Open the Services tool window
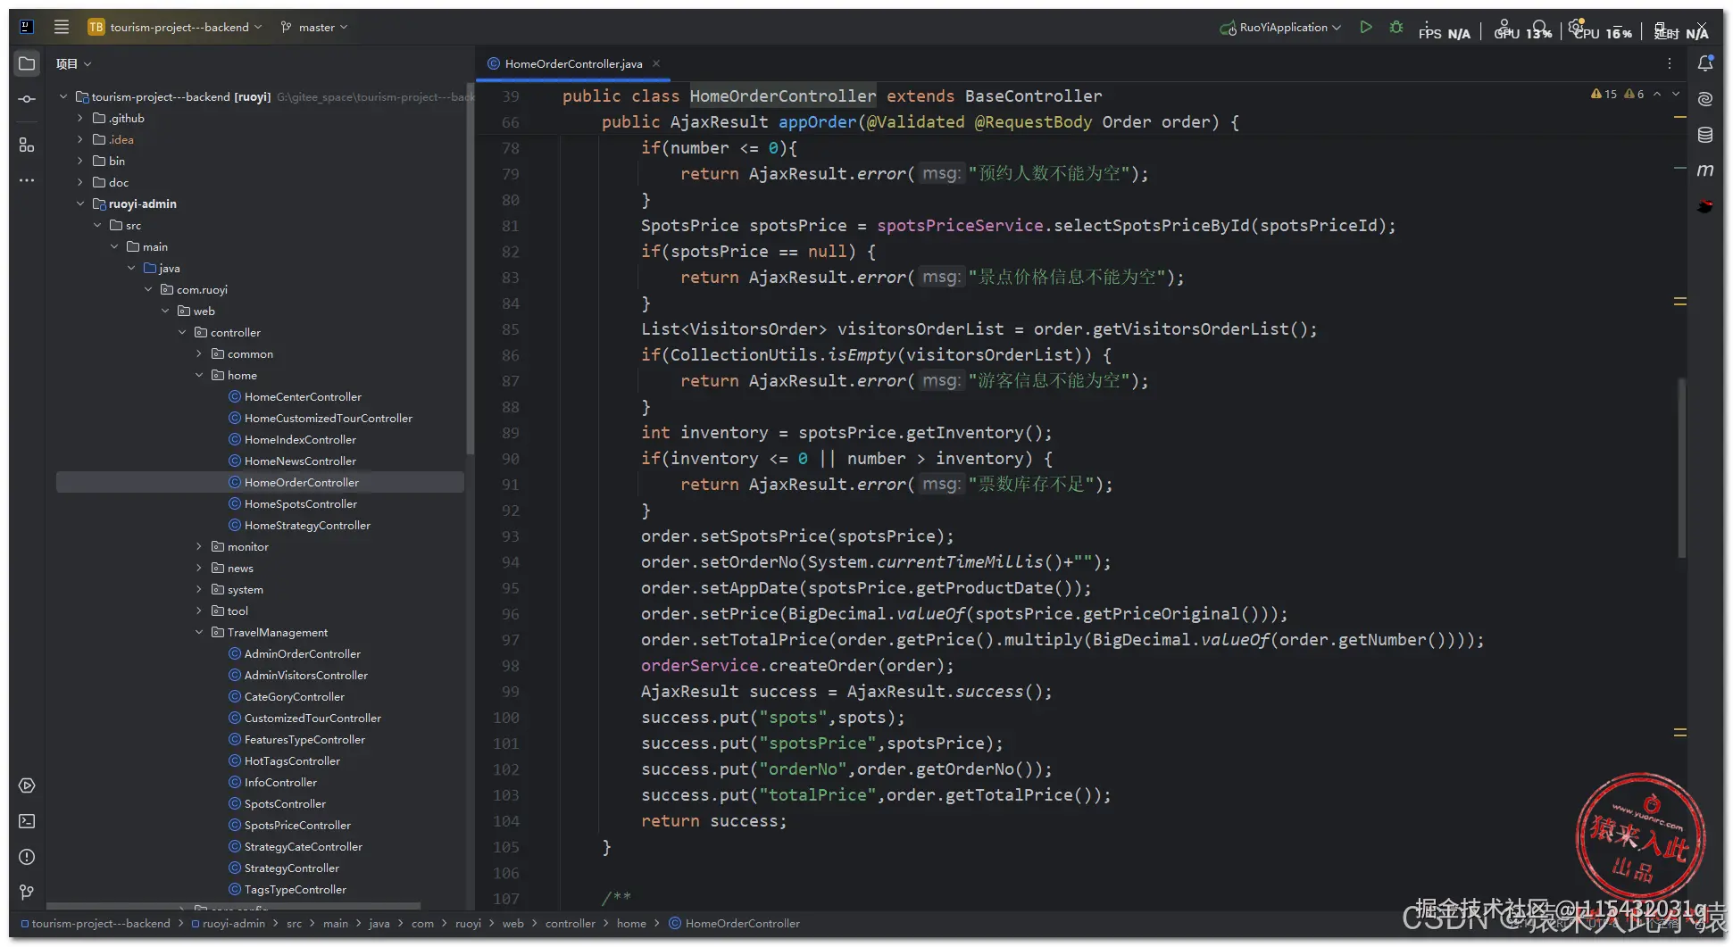1733x947 pixels. click(x=27, y=785)
